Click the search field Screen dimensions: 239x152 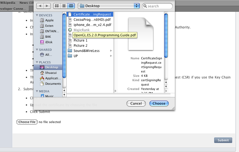click(x=157, y=6)
